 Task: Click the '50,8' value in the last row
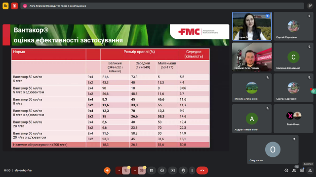click(183, 145)
